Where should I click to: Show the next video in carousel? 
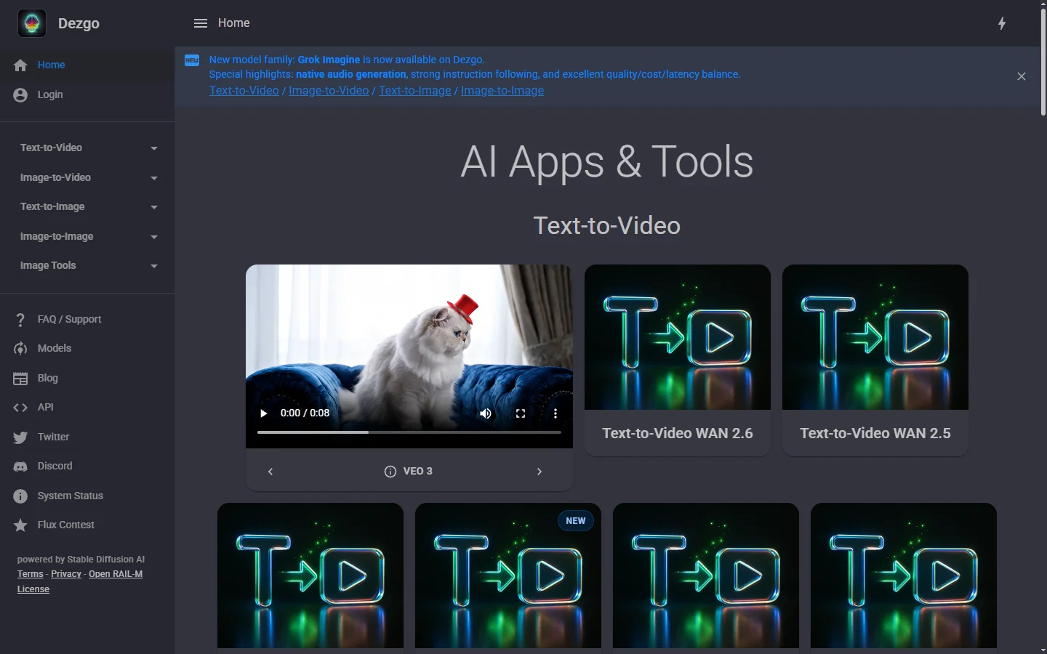coord(539,472)
